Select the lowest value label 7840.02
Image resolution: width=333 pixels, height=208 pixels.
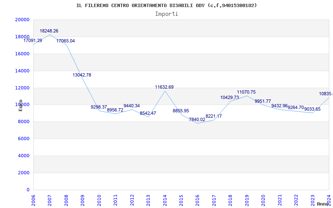click(x=197, y=119)
